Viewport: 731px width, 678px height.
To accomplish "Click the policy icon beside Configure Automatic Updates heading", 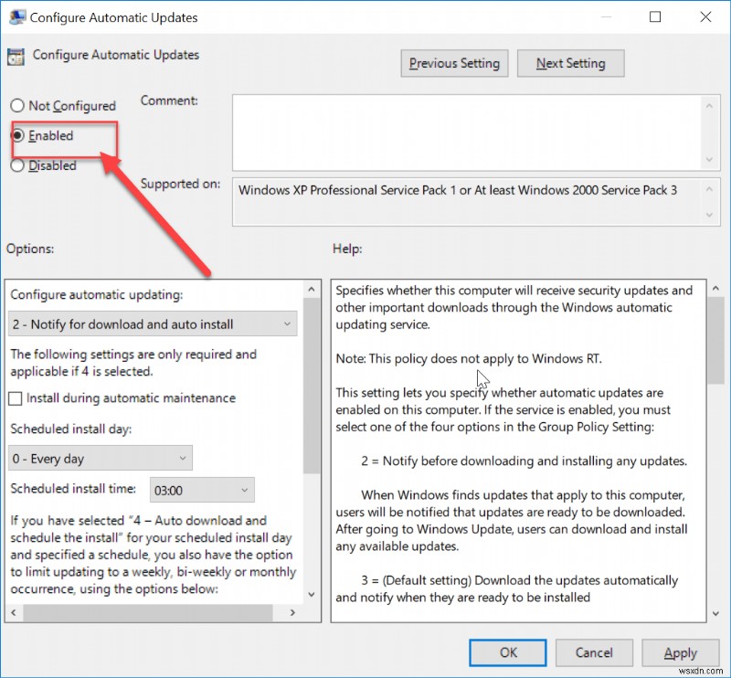I will coord(15,56).
